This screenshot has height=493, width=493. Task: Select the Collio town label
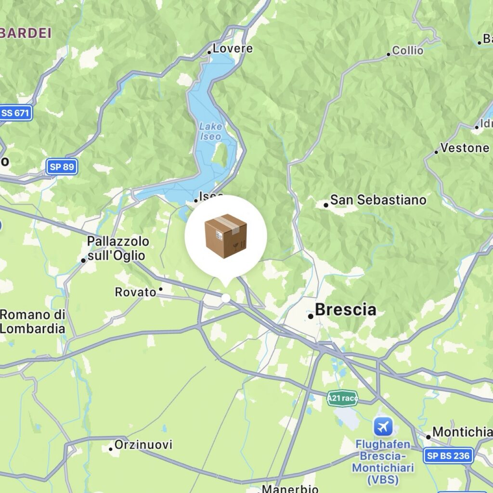click(x=407, y=51)
